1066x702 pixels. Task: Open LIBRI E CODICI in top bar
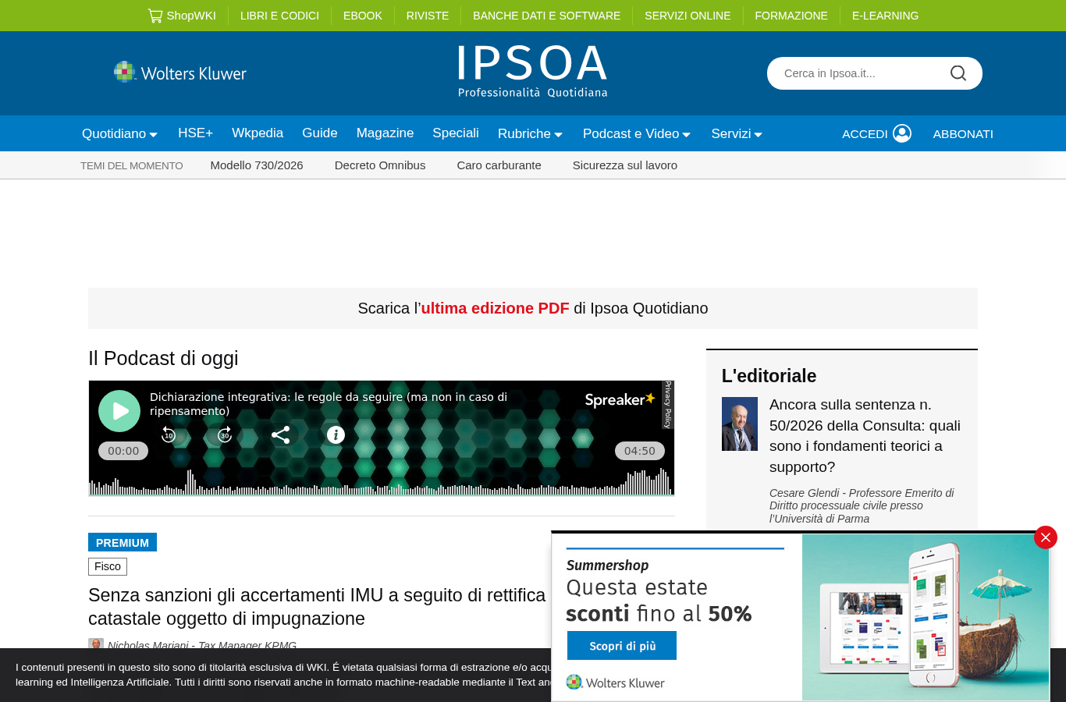pyautogui.click(x=279, y=16)
